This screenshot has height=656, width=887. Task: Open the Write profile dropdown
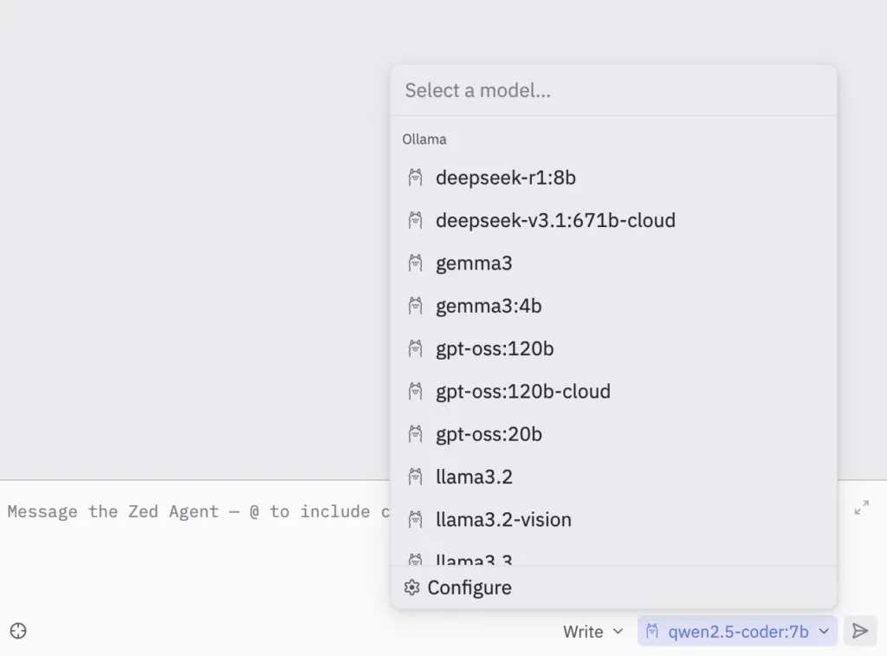592,632
